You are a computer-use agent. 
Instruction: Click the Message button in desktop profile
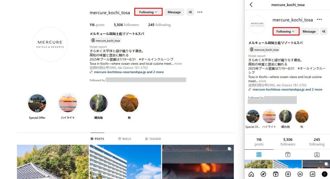pos(174,12)
